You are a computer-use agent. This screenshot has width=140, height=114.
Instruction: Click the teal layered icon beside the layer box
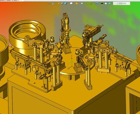(x=109, y=3)
